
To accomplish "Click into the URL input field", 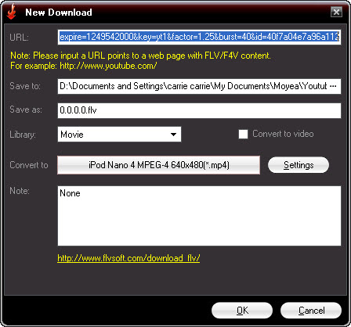I will 199,37.
